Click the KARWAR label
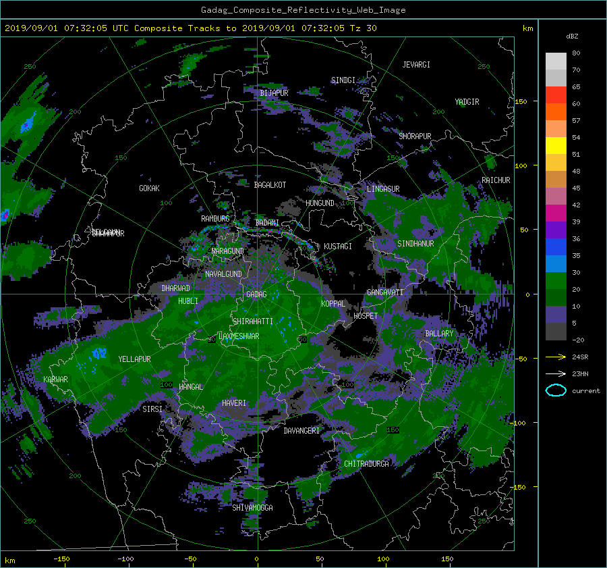 tap(55, 380)
